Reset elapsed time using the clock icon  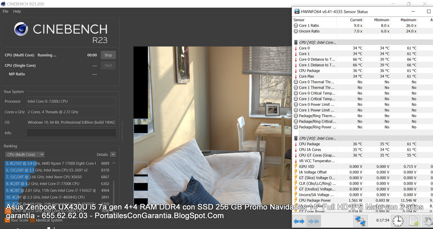tap(398, 221)
